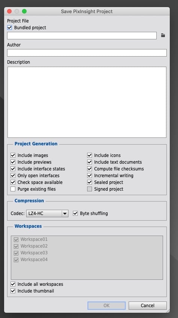Open the Codec dropdown arrow
The width and height of the screenshot is (178, 318).
(65, 213)
